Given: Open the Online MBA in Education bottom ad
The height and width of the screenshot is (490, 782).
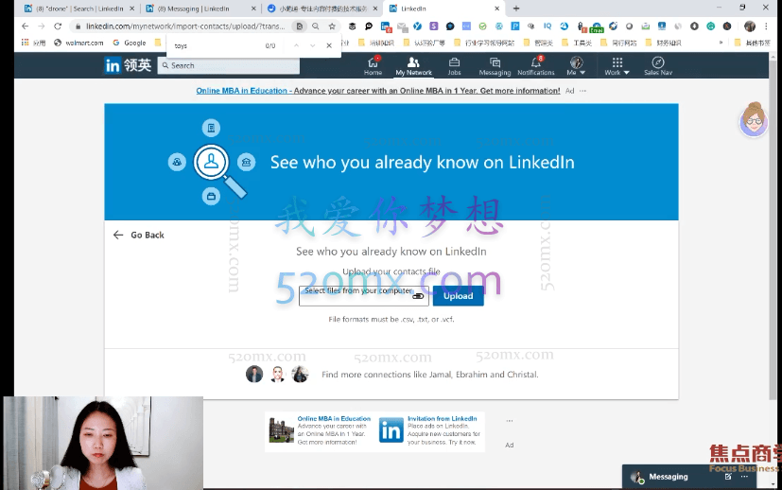Looking at the screenshot, I should pos(321,431).
